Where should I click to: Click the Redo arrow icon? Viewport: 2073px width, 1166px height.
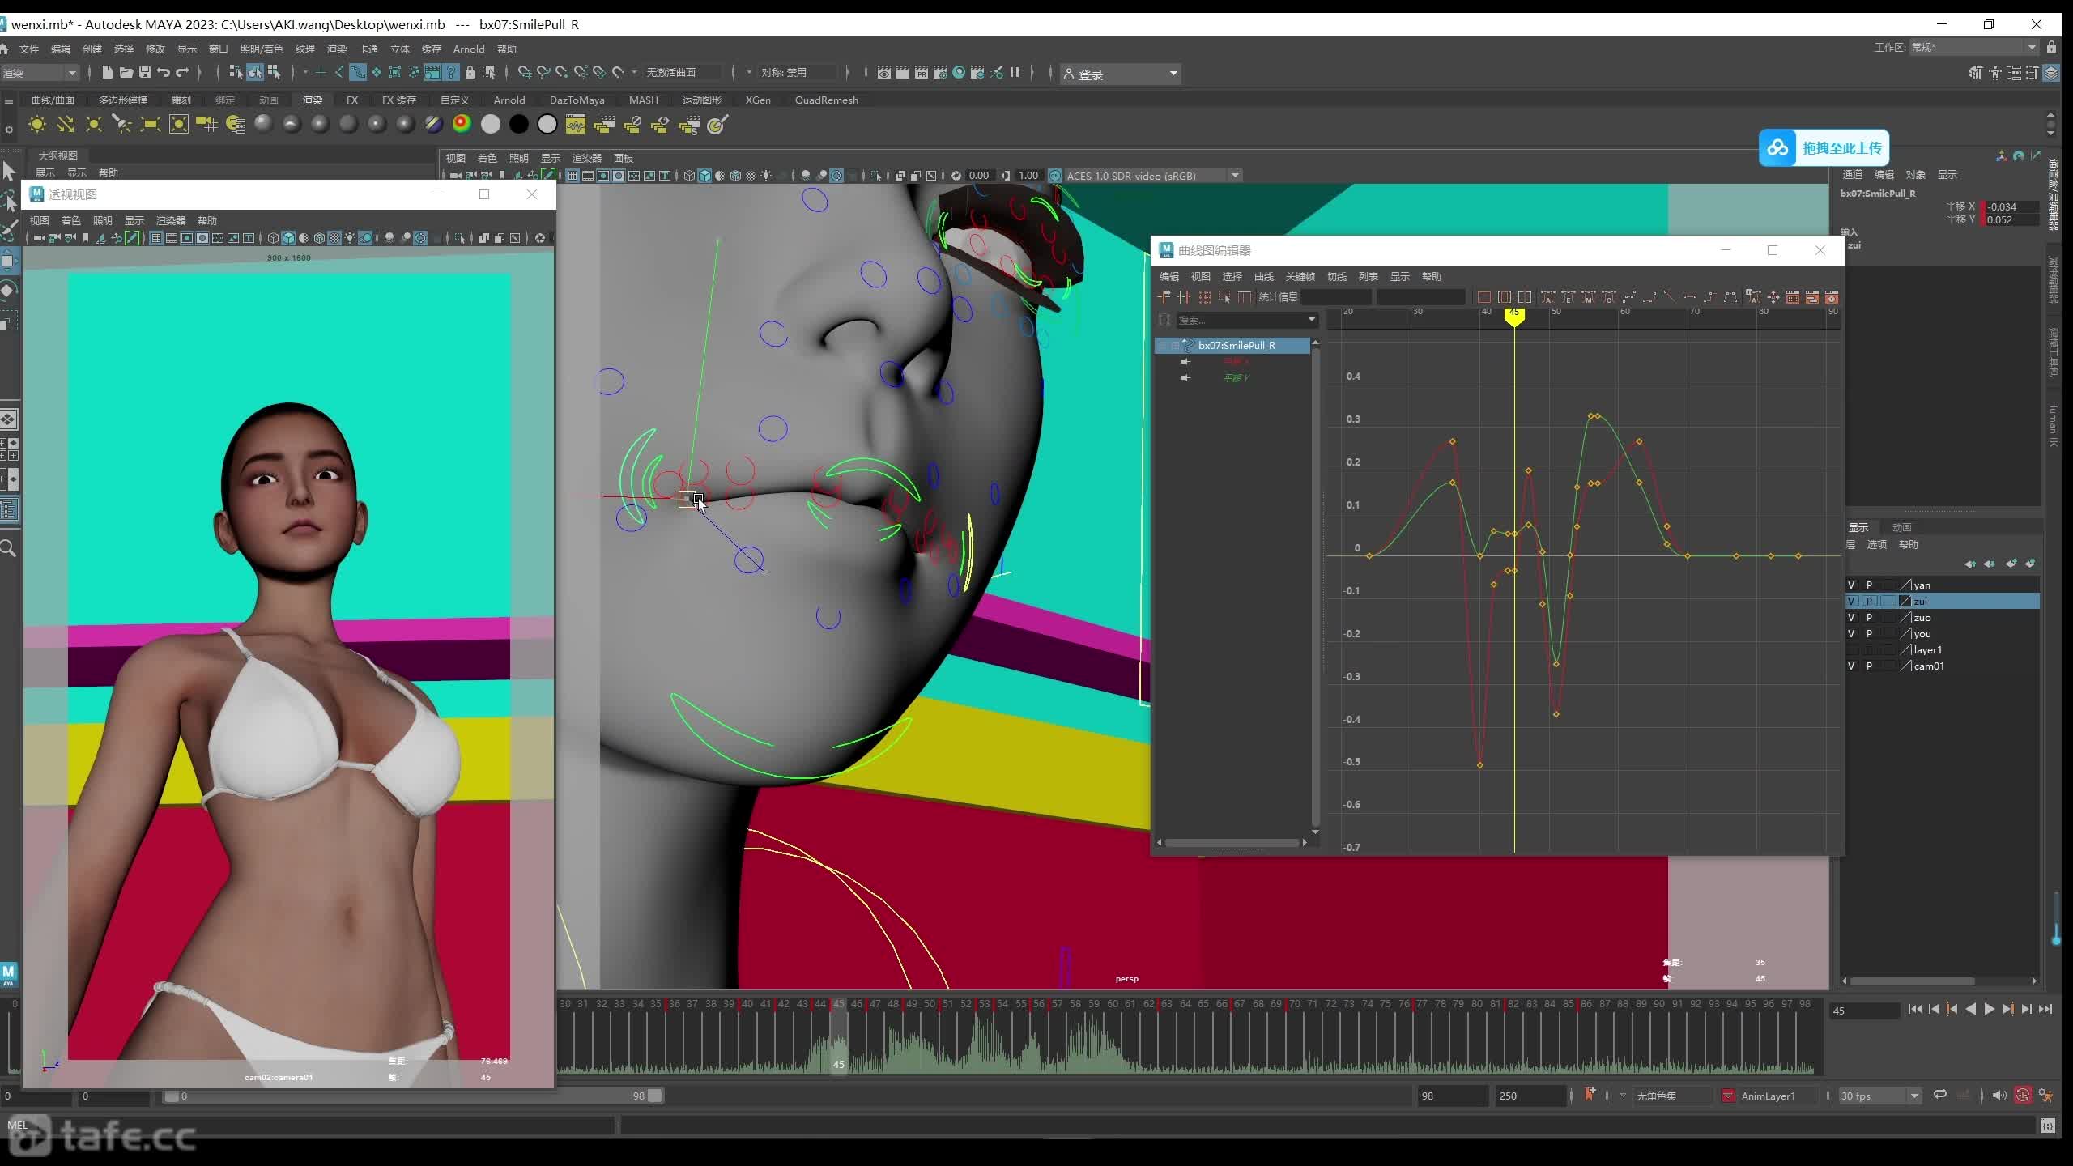[182, 73]
